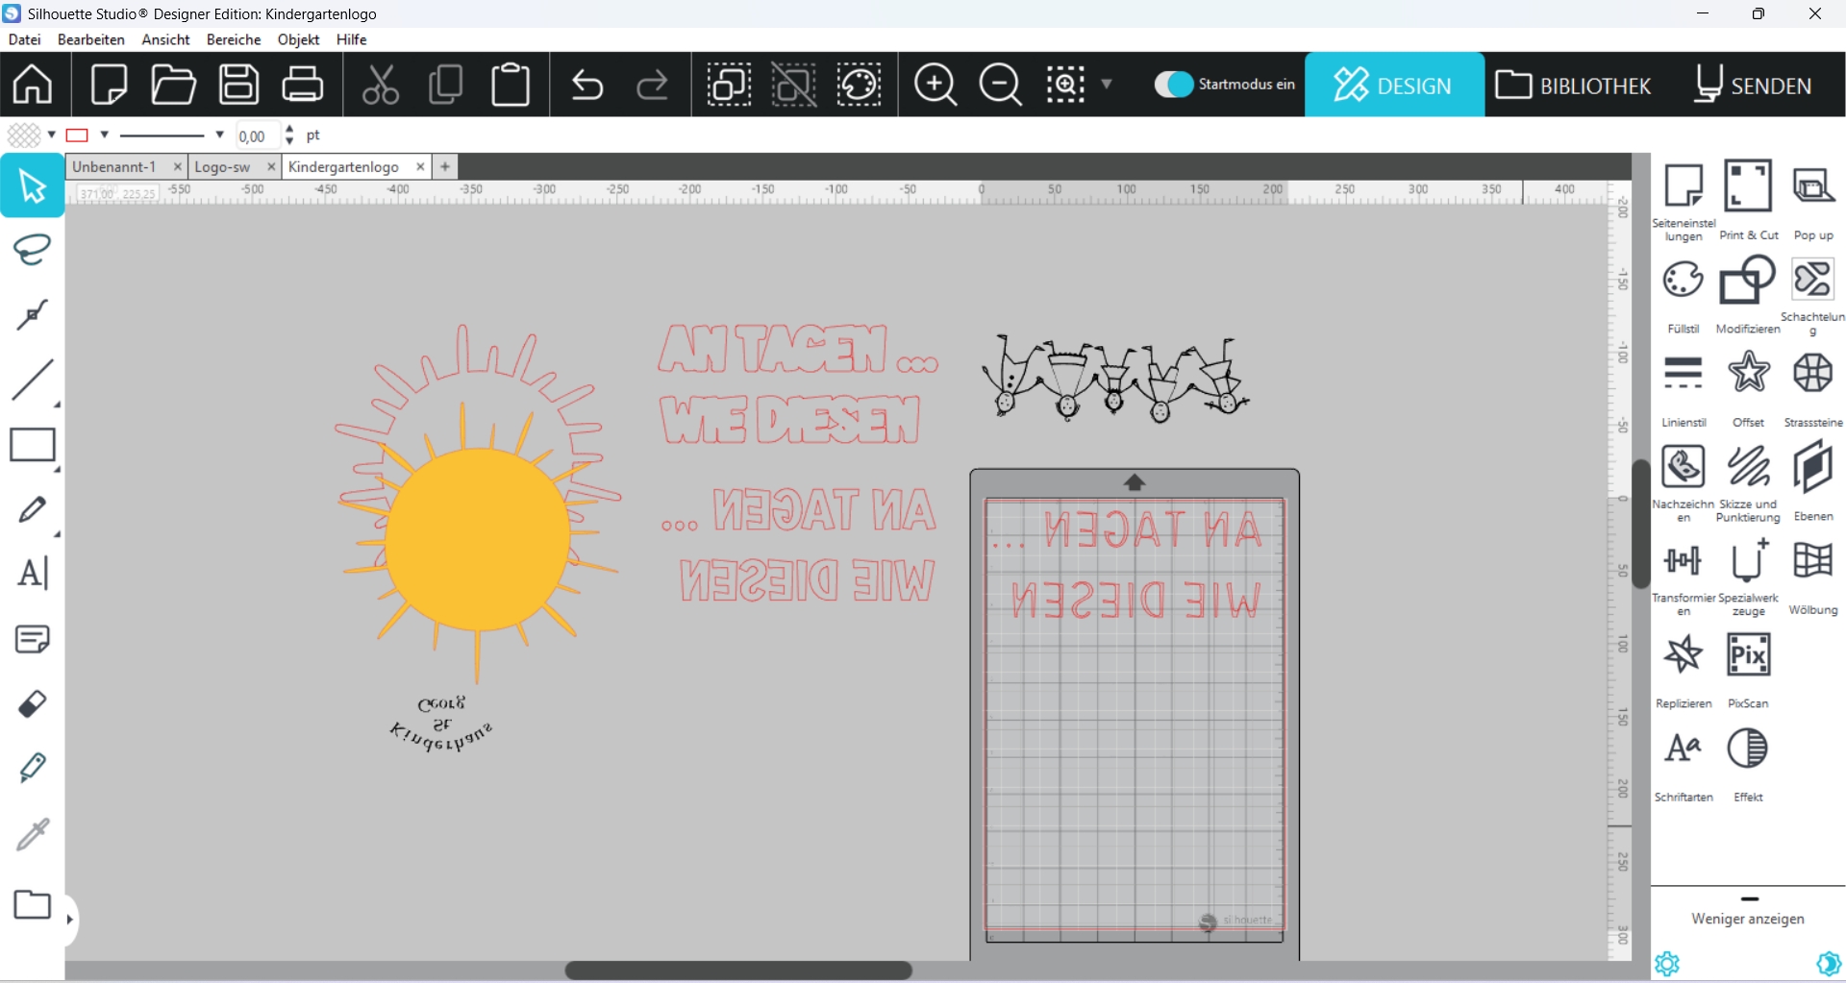The image size is (1846, 983).
Task: Click Weniger anzeigen
Action: tap(1747, 919)
